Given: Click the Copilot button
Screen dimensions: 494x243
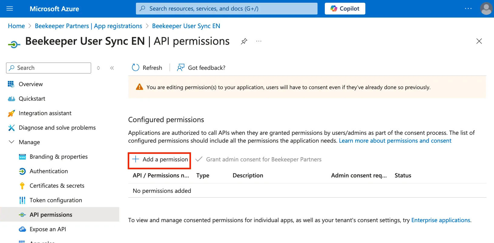Looking at the screenshot, I should [x=345, y=8].
